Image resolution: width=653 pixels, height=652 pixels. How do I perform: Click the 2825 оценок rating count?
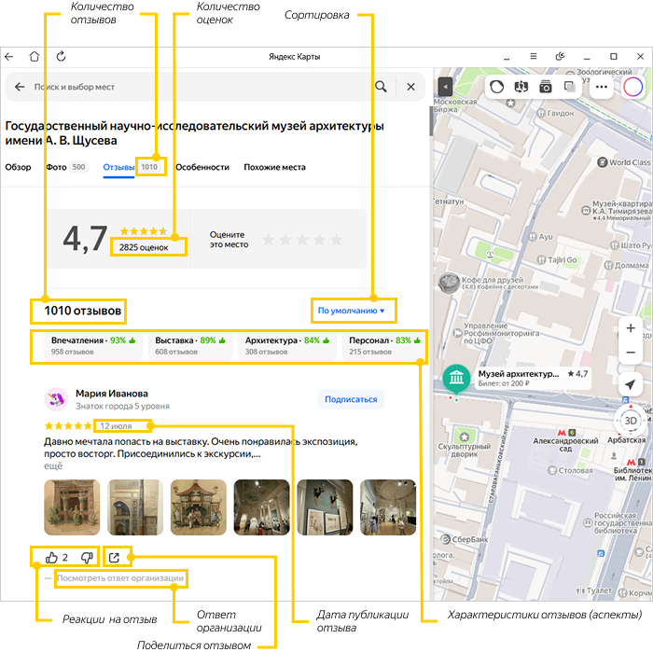(x=144, y=247)
